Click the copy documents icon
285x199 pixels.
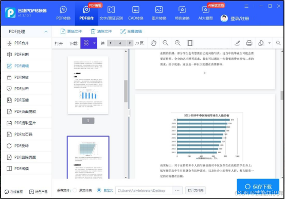tap(261, 43)
